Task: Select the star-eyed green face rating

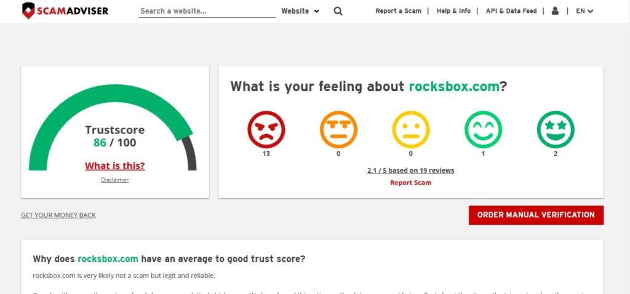Action: (556, 130)
